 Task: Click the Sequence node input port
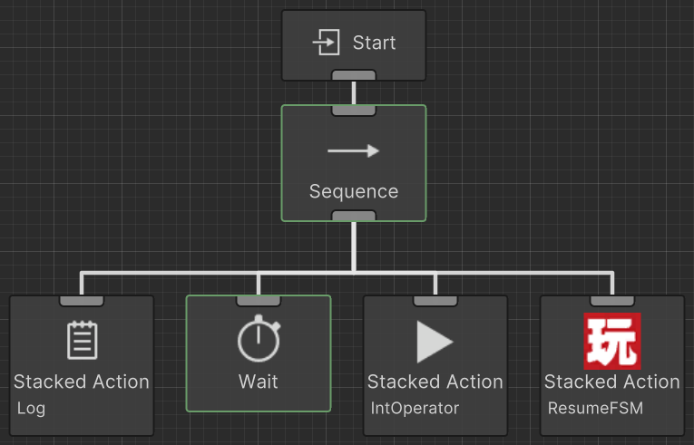pyautogui.click(x=354, y=110)
